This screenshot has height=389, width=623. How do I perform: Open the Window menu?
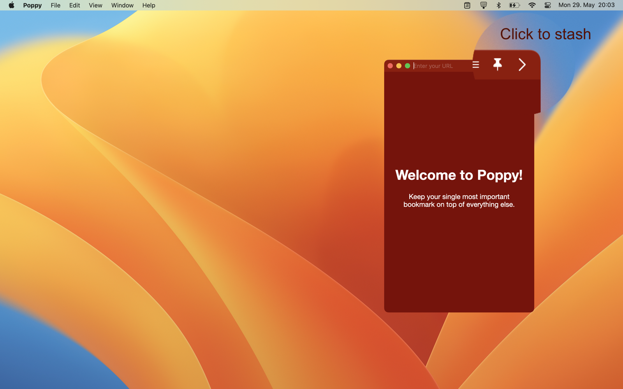point(122,5)
